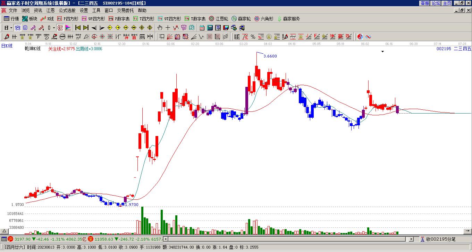Open the 日 period dropdown arrow
The width and height of the screenshot is (472, 252).
tap(11, 28)
